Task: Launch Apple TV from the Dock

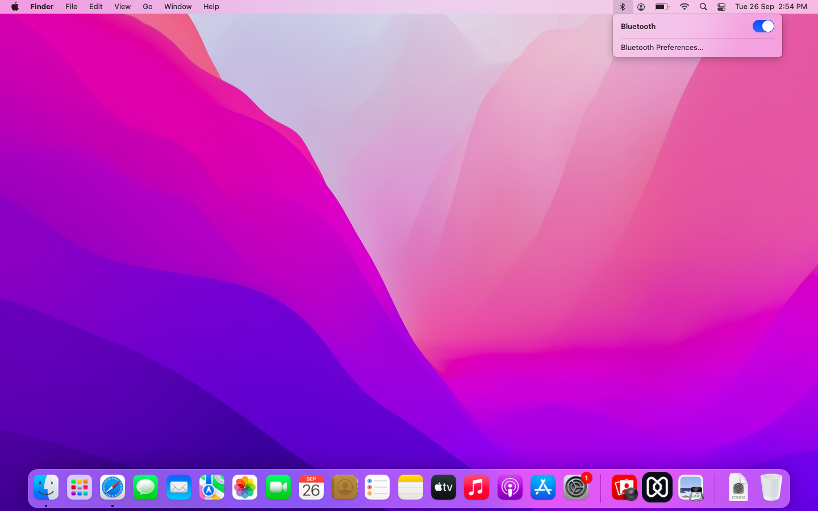Action: (444, 488)
